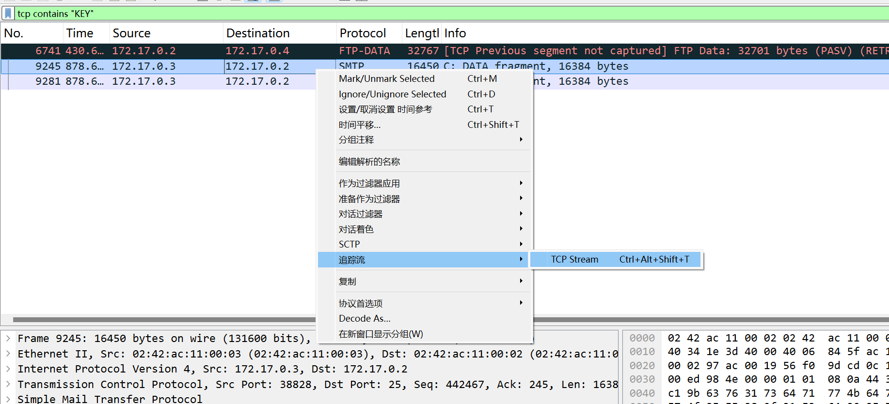889x404 pixels.
Task: Sort by the Protocol column header
Action: 363,33
